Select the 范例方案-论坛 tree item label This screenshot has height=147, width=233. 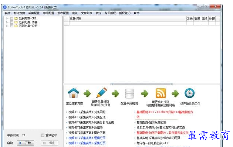28,26
